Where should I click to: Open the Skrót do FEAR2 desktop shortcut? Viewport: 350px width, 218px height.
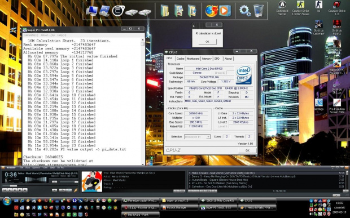point(337,28)
